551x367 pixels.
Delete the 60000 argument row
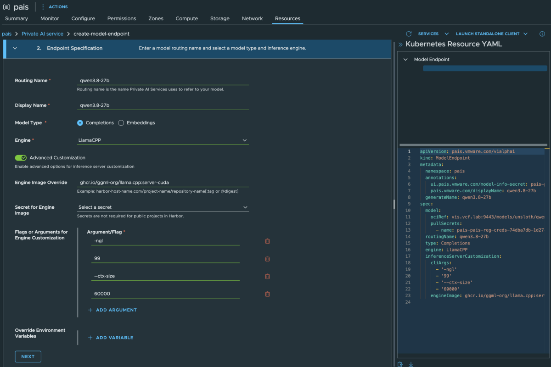point(267,294)
